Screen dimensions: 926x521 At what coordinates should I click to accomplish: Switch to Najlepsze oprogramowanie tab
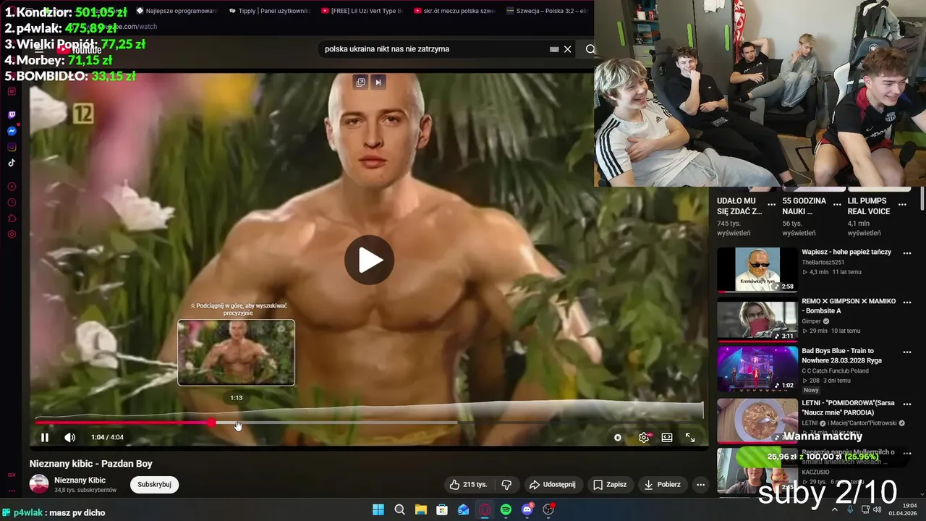point(177,11)
